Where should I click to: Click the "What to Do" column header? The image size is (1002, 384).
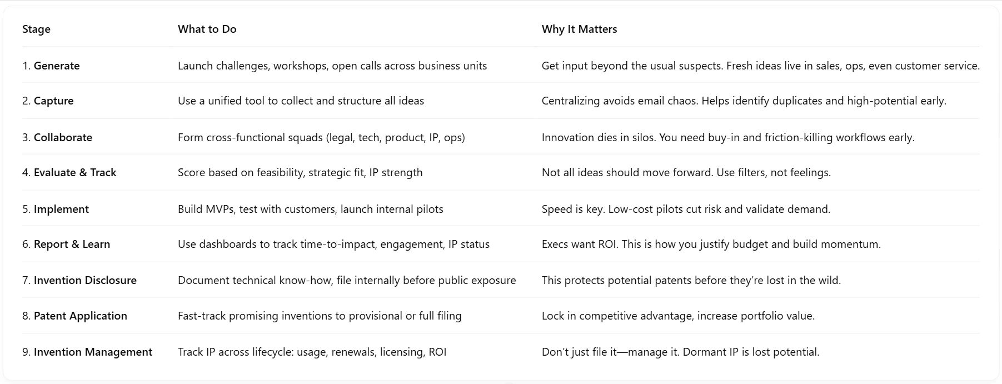coord(207,29)
